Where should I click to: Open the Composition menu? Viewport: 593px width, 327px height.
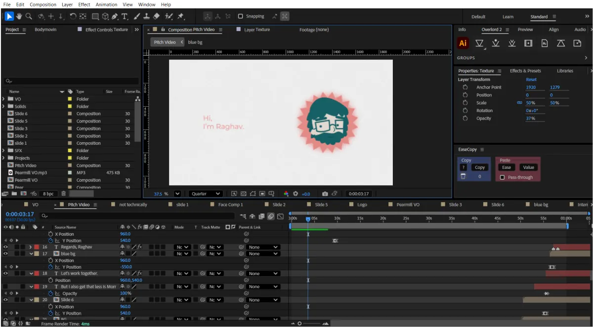43,4
